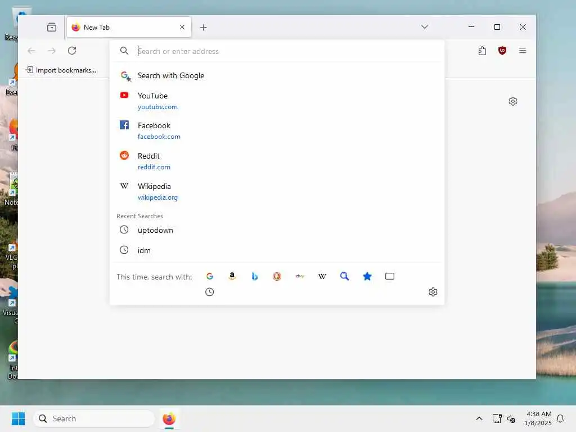The image size is (576, 432).
Task: Open the Wikipedia suggestion
Action: (277, 191)
